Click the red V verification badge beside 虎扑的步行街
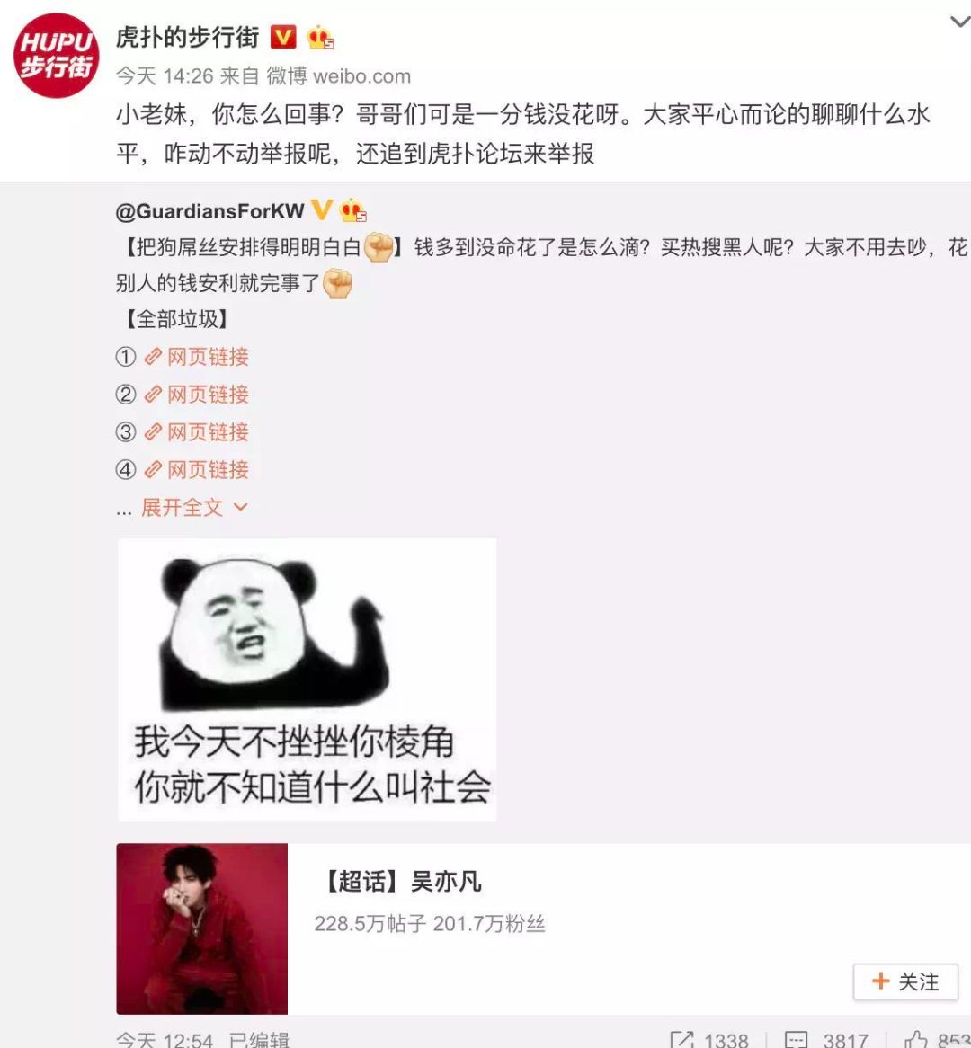This screenshot has width=971, height=1048. coord(283,37)
